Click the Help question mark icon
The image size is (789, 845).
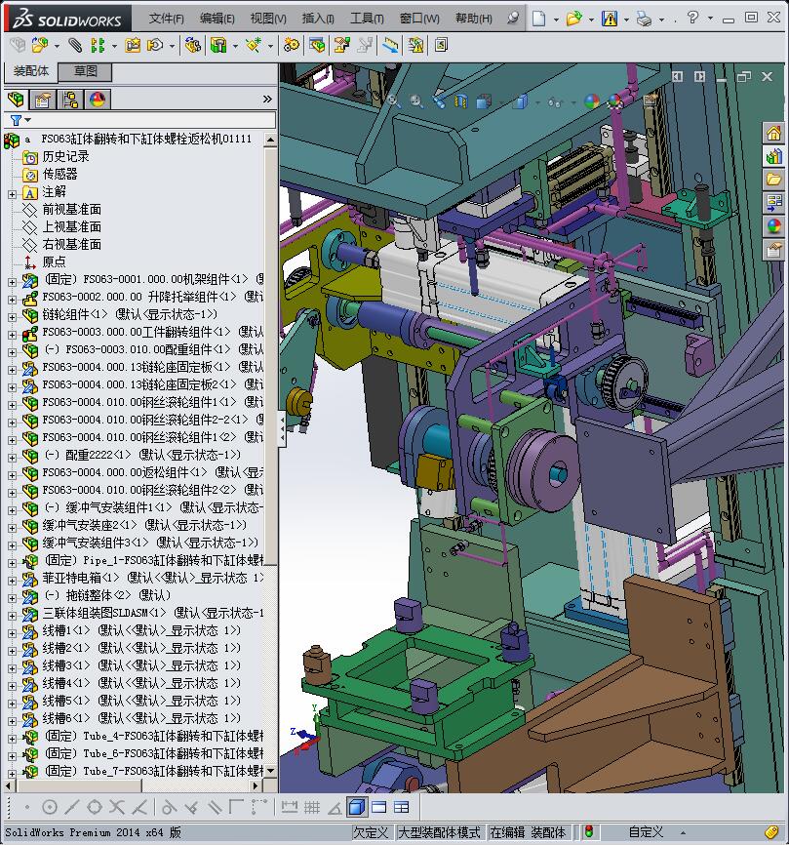(692, 18)
